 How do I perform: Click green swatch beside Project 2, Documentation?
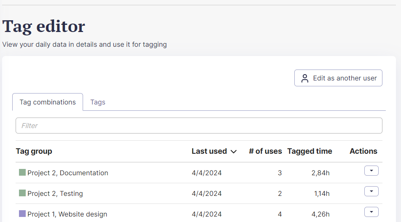(x=22, y=172)
